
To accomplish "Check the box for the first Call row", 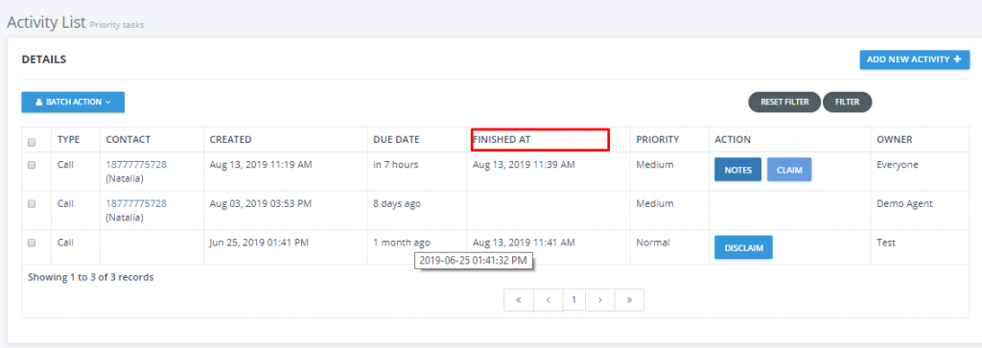I will (x=32, y=165).
